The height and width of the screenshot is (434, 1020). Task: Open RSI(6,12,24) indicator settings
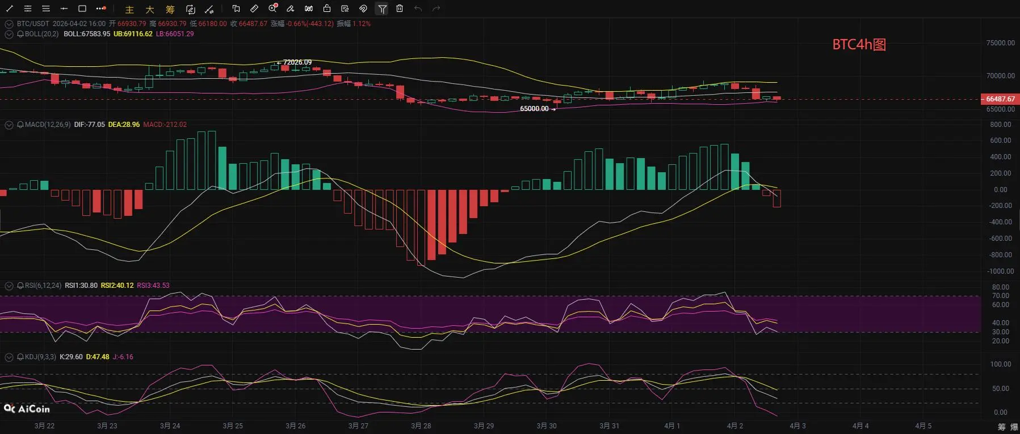(43, 286)
